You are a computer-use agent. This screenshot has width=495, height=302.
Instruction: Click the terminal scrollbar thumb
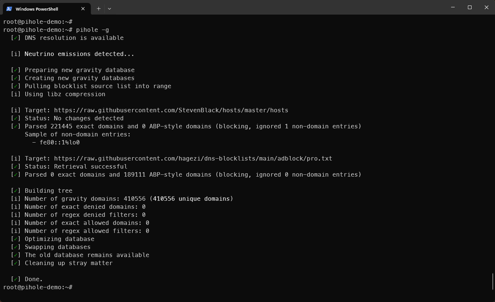tap(492, 282)
